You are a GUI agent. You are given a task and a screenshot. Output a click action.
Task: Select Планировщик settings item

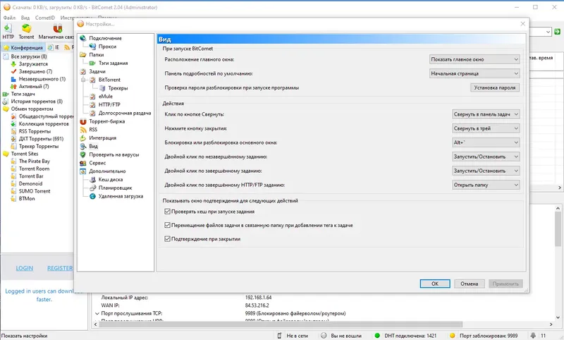115,188
